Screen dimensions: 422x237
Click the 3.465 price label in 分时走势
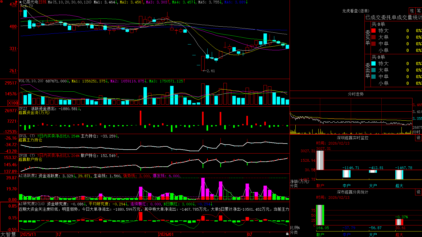417,105
